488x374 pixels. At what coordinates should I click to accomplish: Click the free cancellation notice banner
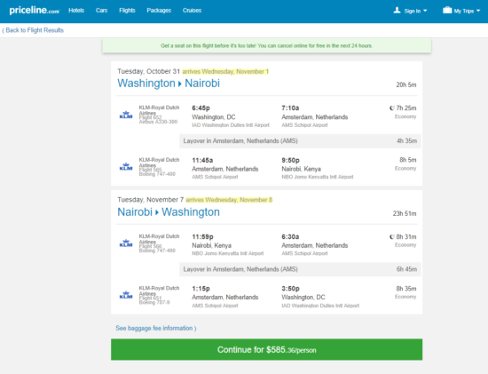click(267, 46)
